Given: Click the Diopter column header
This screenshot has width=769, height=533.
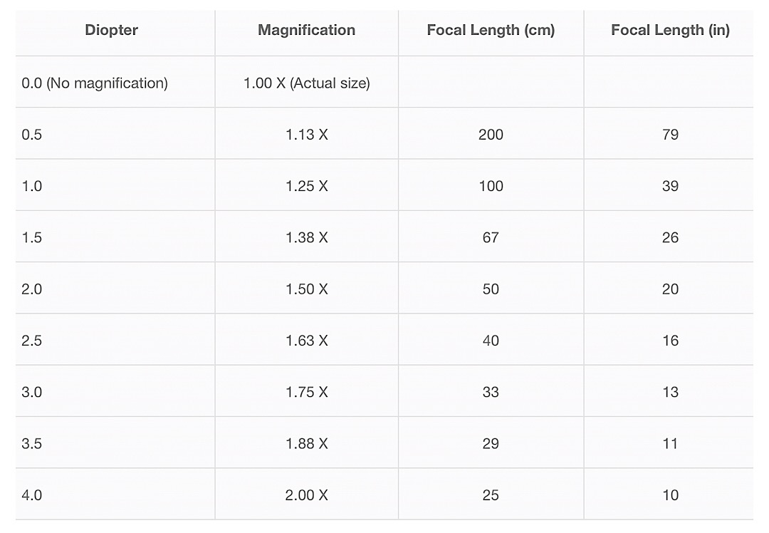Looking at the screenshot, I should point(111,30).
